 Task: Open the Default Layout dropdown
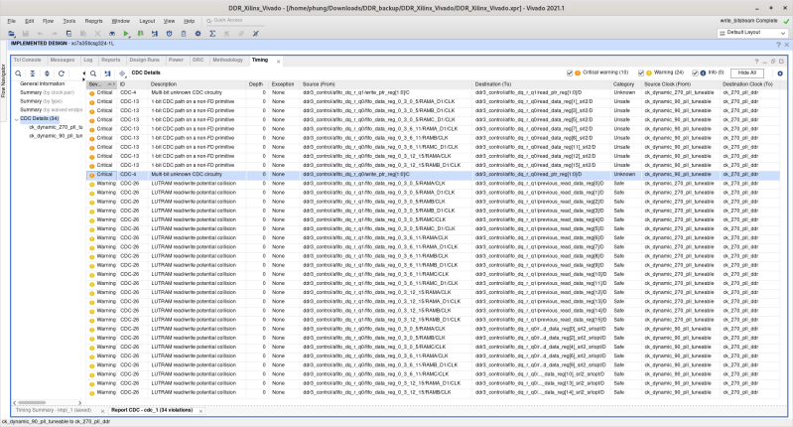click(752, 33)
